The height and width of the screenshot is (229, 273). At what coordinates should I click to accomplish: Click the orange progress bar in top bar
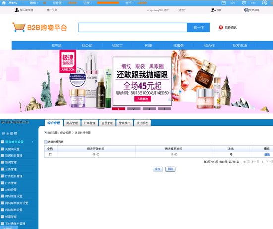108,3
